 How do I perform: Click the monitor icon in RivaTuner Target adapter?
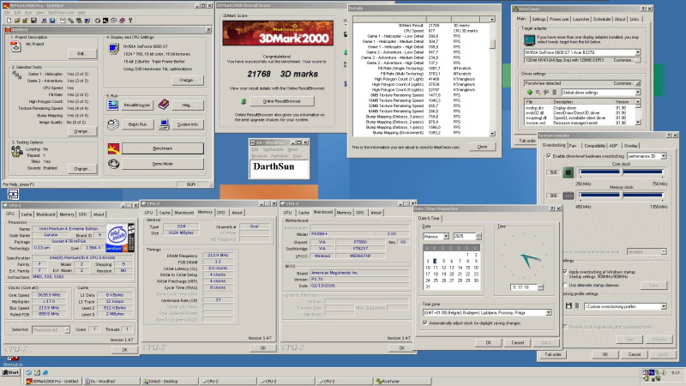click(x=529, y=39)
